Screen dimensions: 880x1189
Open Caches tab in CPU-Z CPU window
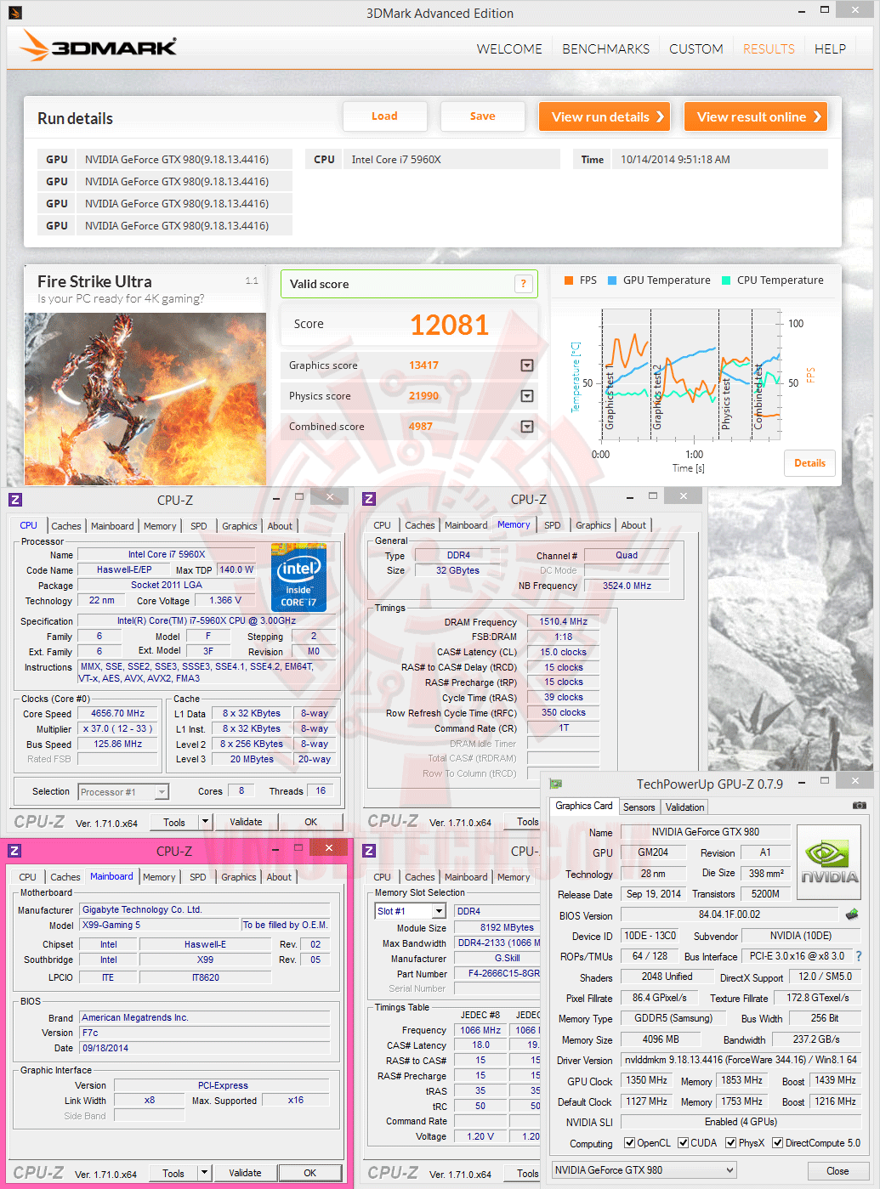coord(66,526)
